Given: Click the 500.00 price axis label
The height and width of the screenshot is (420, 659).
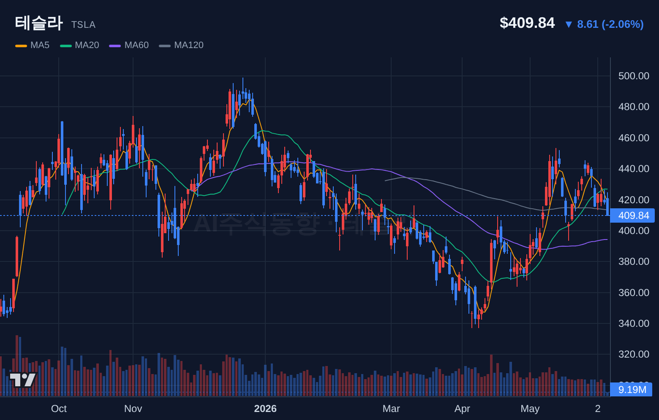Looking at the screenshot, I should pos(634,76).
